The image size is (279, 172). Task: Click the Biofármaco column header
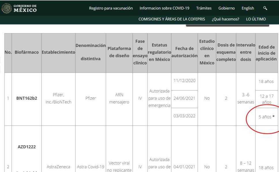click(x=27, y=52)
